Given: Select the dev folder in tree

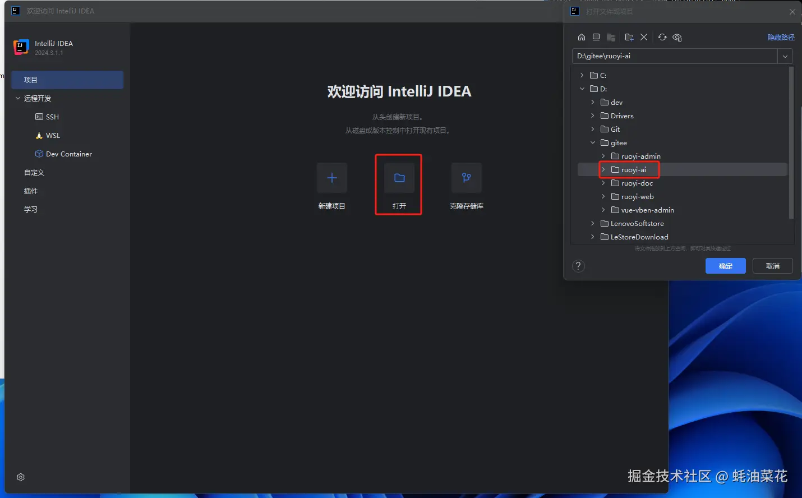Looking at the screenshot, I should 611,102.
